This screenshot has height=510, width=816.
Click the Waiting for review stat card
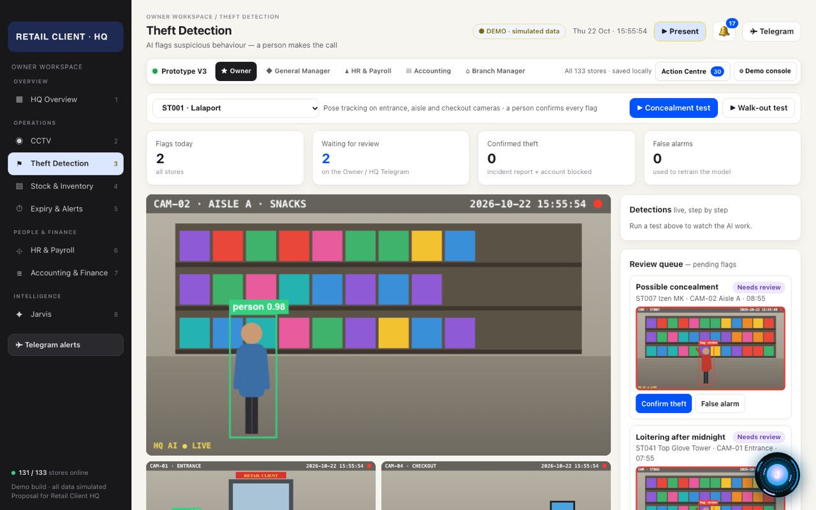tap(391, 158)
